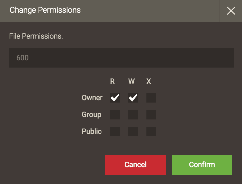Click the Confirm button

pyautogui.click(x=202, y=165)
